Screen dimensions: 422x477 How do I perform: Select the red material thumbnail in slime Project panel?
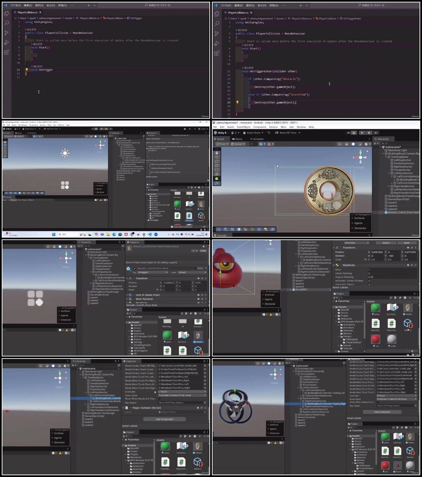click(x=375, y=339)
